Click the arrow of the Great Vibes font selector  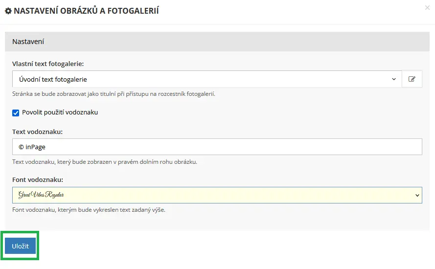[x=417, y=195]
